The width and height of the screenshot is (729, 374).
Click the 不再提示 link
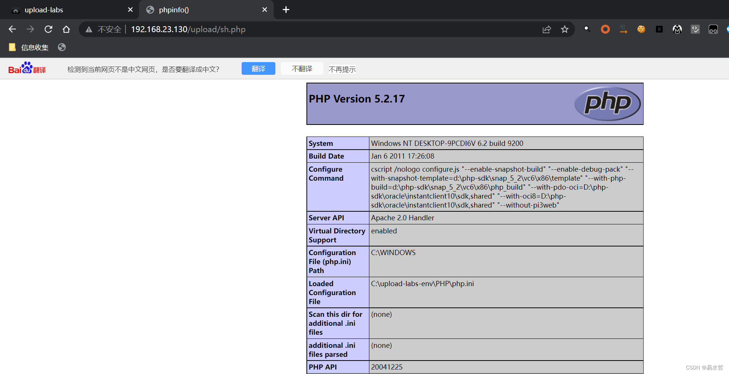coord(342,69)
